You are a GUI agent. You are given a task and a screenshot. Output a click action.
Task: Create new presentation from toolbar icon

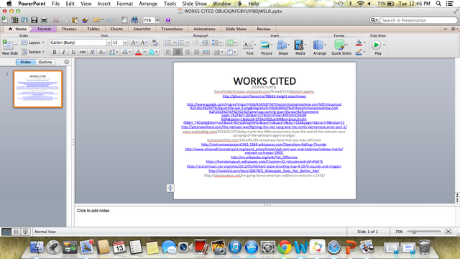tap(5, 20)
